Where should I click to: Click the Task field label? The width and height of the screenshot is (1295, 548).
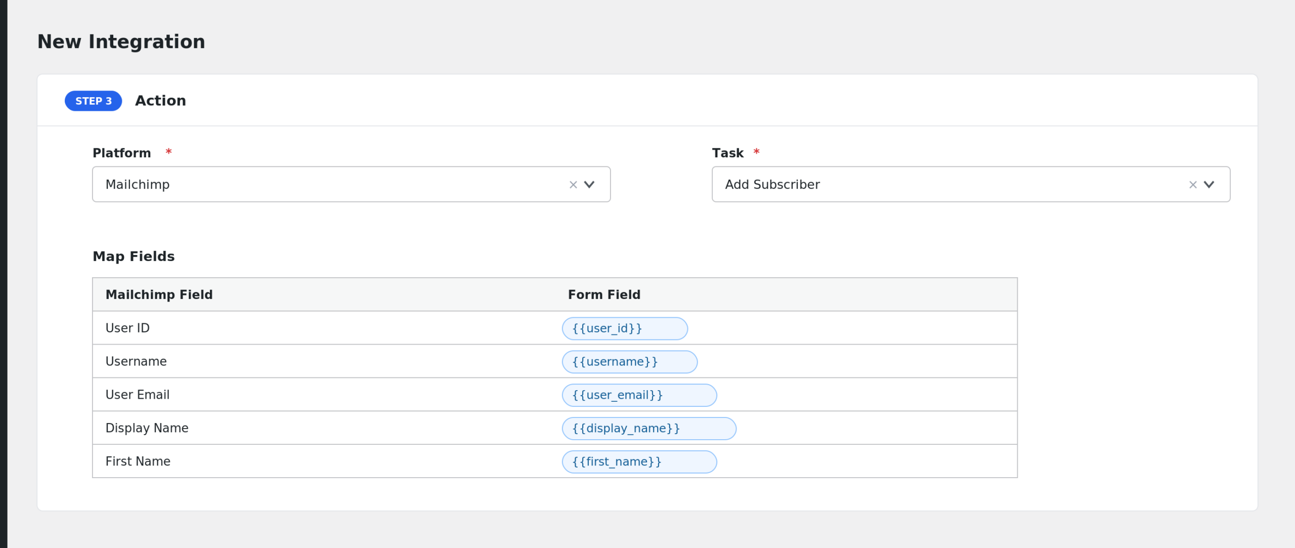[727, 153]
